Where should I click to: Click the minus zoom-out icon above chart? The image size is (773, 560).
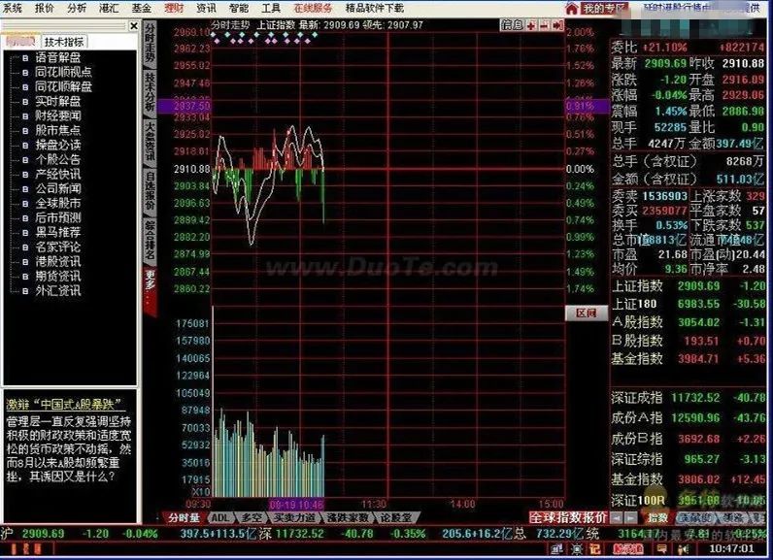[x=544, y=25]
